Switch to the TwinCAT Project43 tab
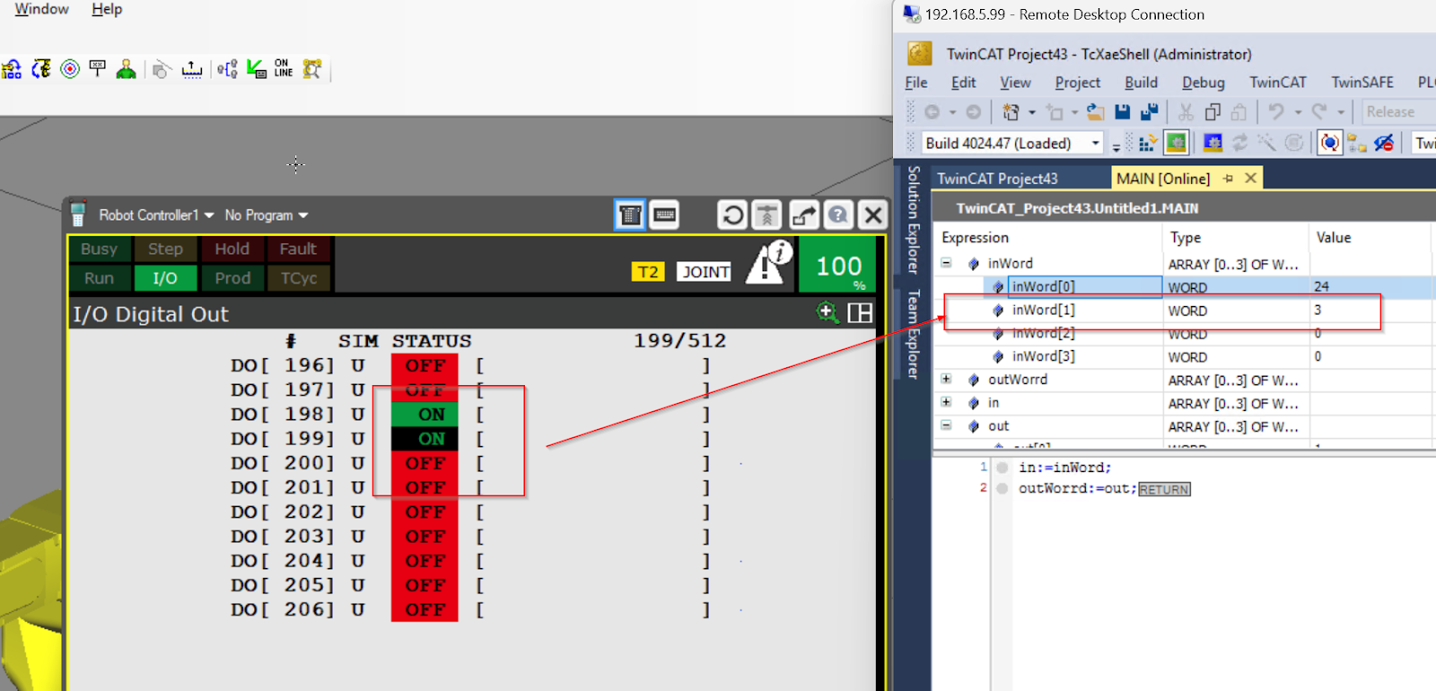This screenshot has width=1436, height=691. point(997,179)
